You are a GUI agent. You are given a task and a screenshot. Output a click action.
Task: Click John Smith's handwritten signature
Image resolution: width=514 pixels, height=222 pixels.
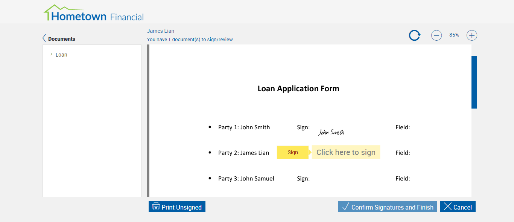(x=331, y=132)
